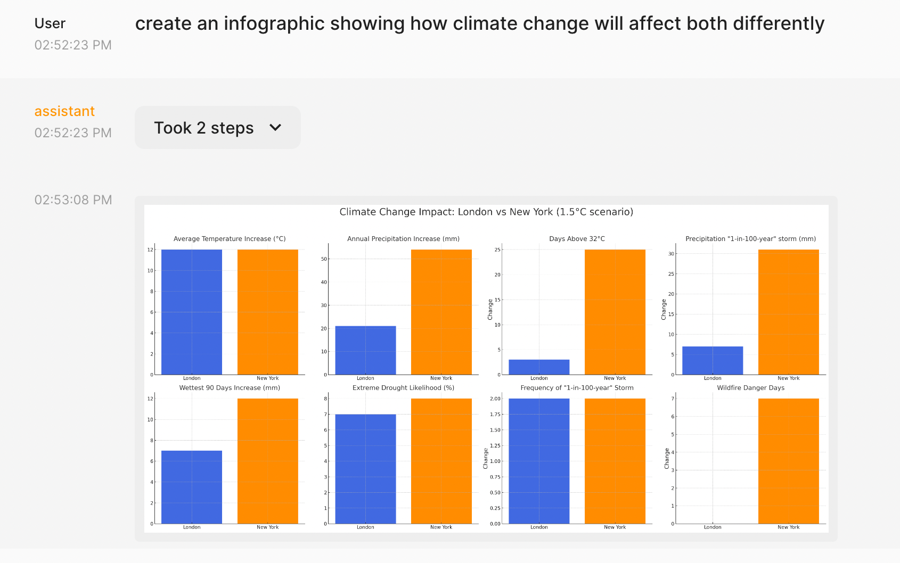900x563 pixels.
Task: Click the "User" sender label
Action: (50, 23)
